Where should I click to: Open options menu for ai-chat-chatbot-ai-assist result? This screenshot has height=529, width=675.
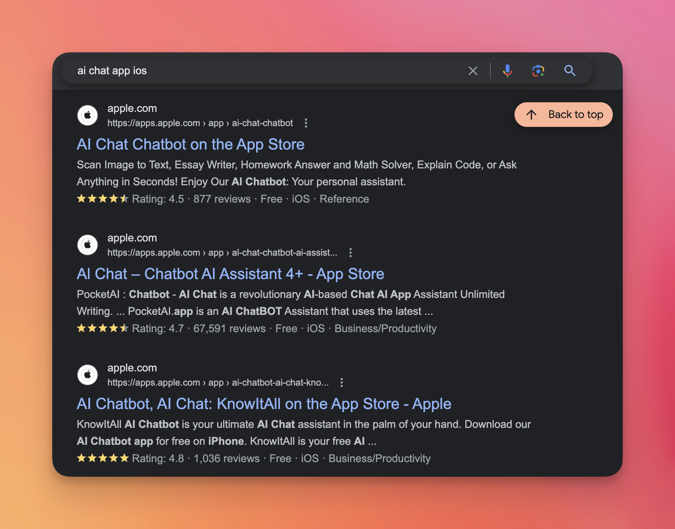350,253
